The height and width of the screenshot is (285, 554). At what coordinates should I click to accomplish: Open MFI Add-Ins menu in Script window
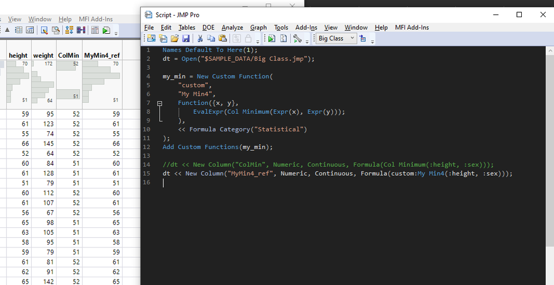(412, 28)
